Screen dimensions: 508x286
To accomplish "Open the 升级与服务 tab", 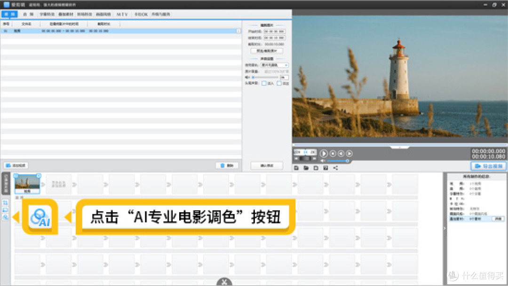I will pos(161,14).
